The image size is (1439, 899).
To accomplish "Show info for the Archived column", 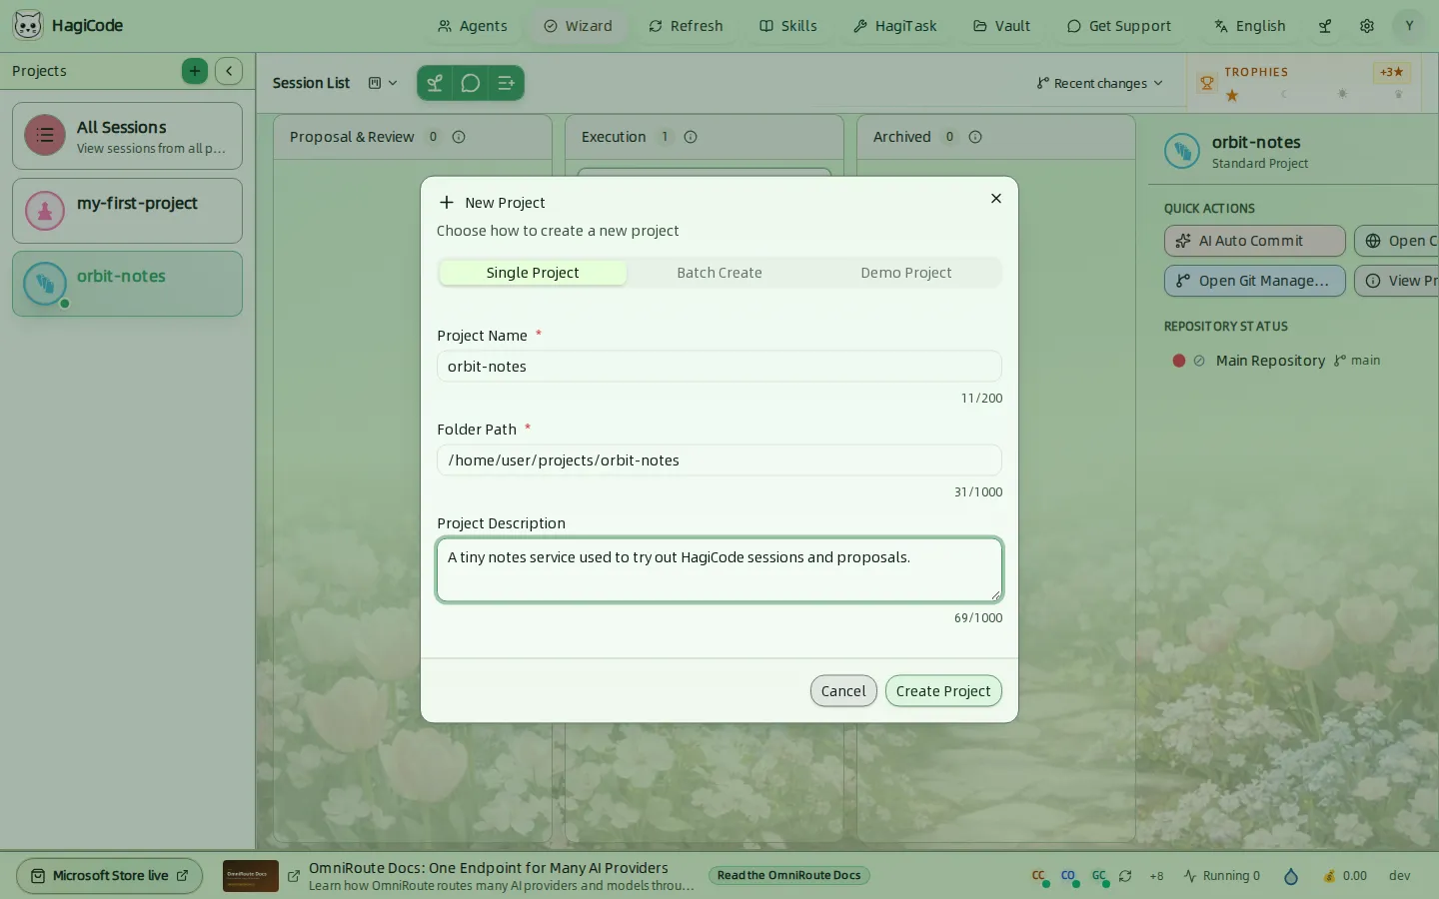I will coord(975,137).
